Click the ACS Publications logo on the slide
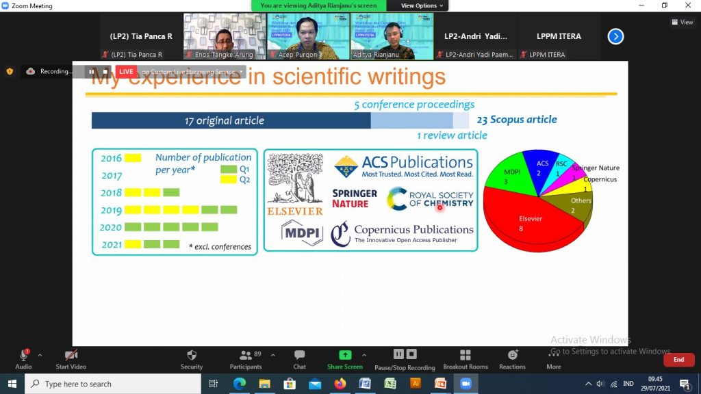 pos(403,166)
